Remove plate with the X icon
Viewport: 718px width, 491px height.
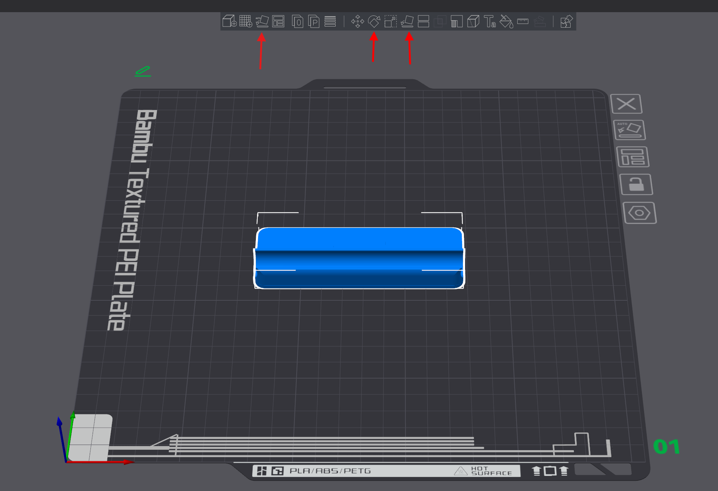626,104
